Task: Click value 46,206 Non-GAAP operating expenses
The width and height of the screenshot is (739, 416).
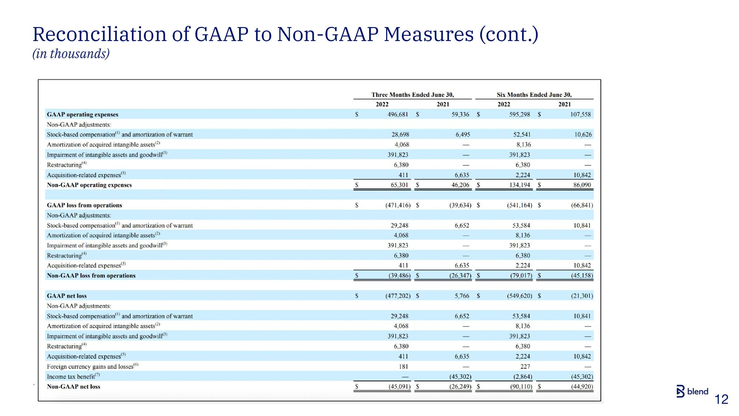Action: pyautogui.click(x=460, y=185)
